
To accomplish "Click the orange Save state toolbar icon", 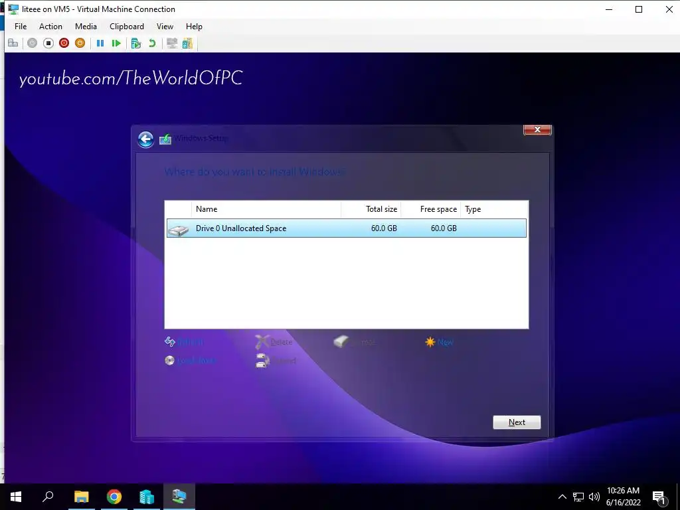I will click(x=80, y=43).
